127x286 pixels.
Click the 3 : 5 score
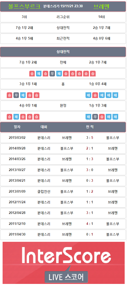pos(90,138)
